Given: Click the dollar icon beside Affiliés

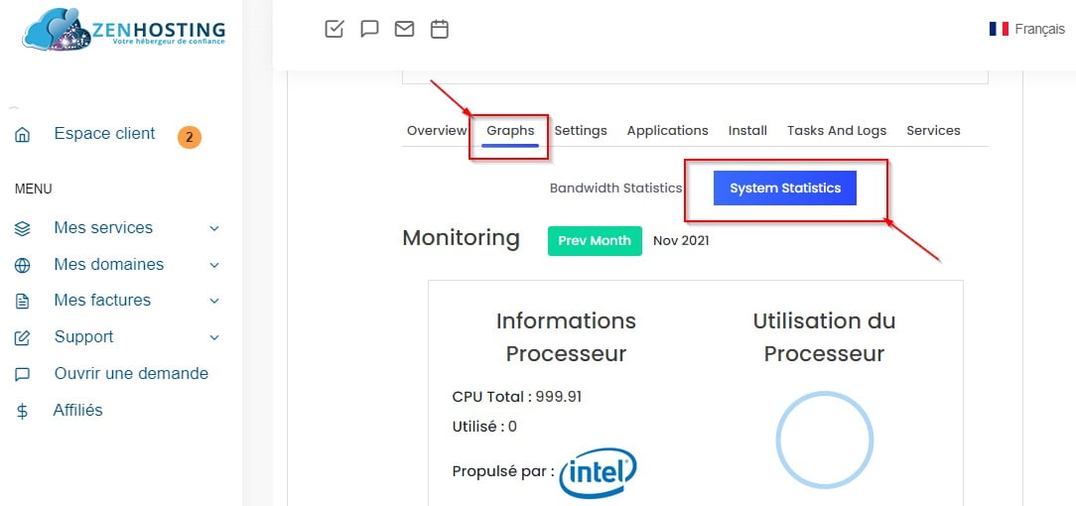Looking at the screenshot, I should point(23,411).
